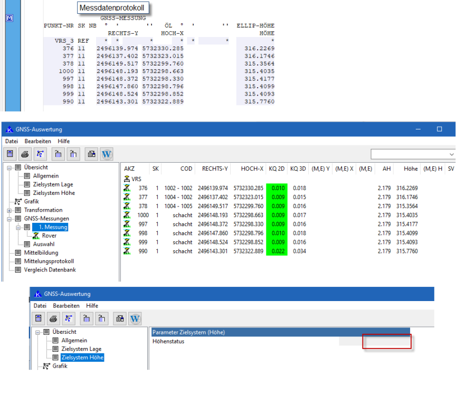Screen dimensions: 475x403
Task: Click the KQ 2D value of point 376
Action: 277,188
